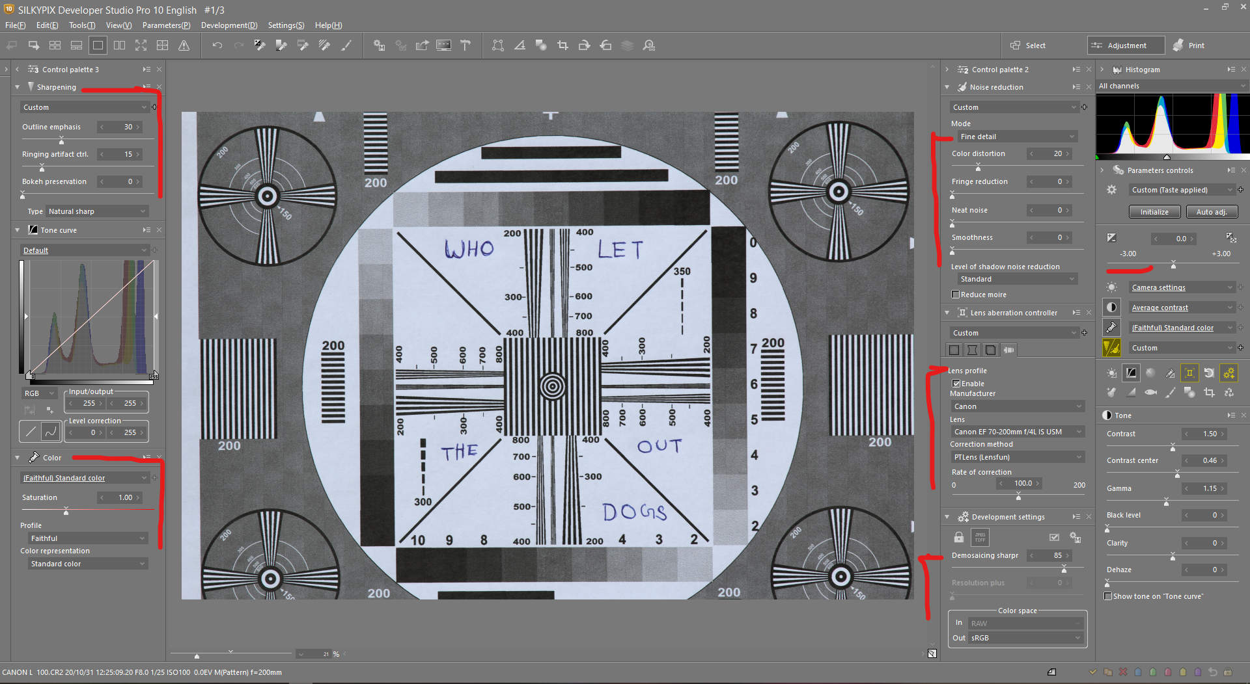Enable the lens profile Enable checkbox
This screenshot has height=684, width=1250.
point(956,383)
